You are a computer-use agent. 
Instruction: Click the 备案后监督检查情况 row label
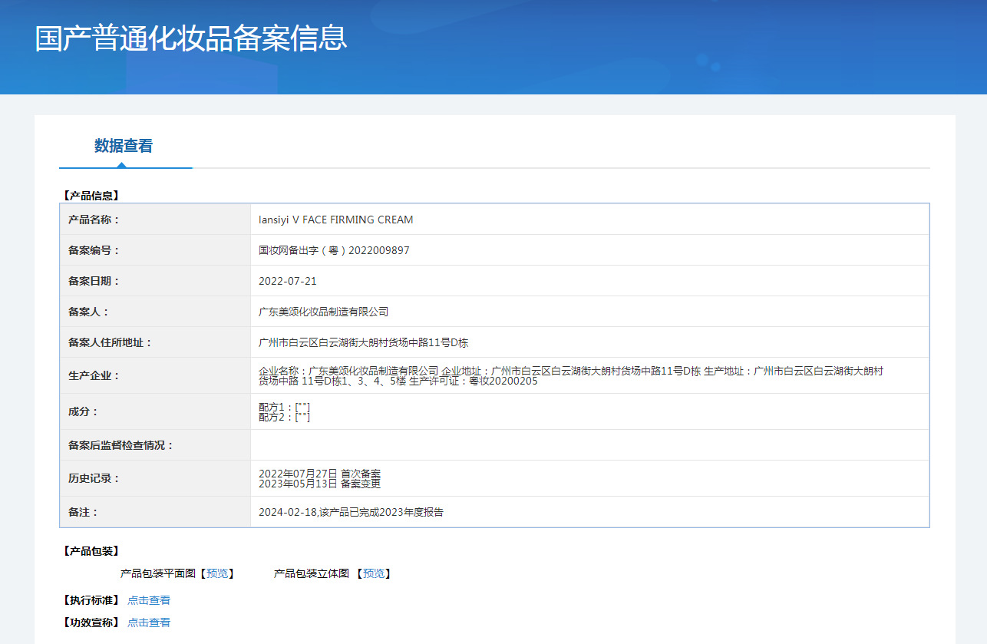pos(121,445)
